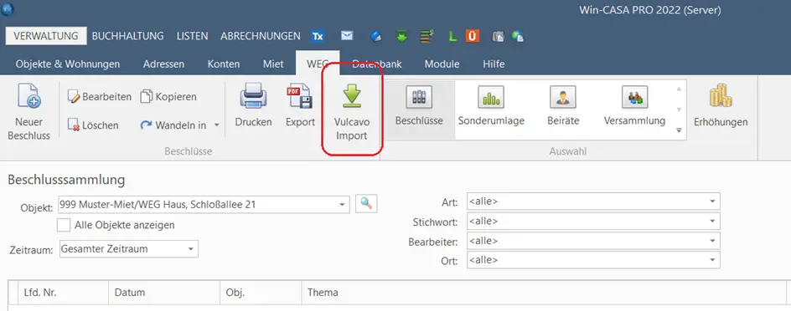Image resolution: width=791 pixels, height=311 pixels.
Task: Click Löschen to delete a resolution
Action: pos(93,125)
